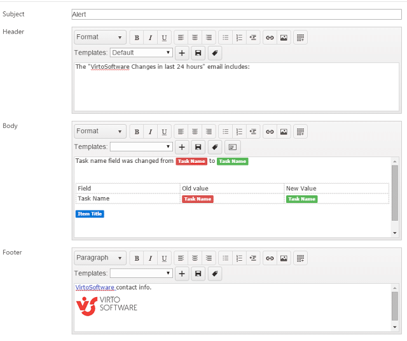This screenshot has height=341, width=407.
Task: Align right in the Header editor
Action: click(209, 38)
